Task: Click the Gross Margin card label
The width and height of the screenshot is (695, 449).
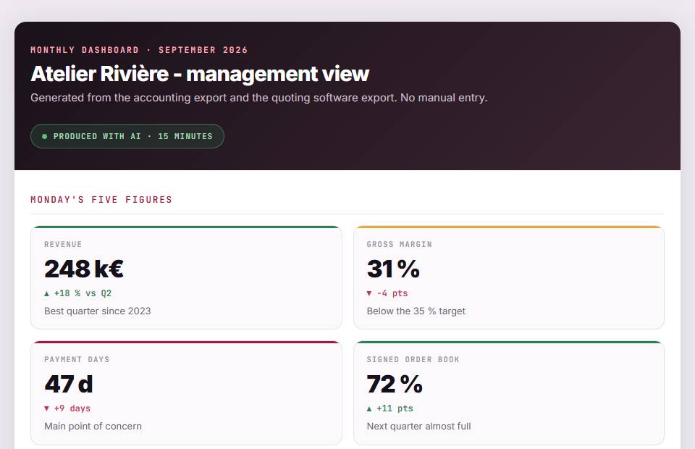Action: coord(400,244)
